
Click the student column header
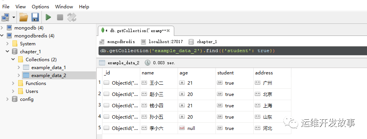click(x=234, y=73)
